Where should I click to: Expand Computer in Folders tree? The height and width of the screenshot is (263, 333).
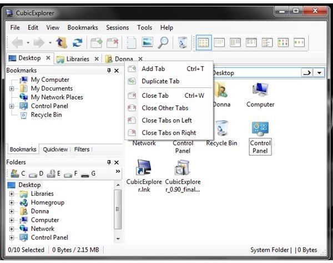[12, 220]
